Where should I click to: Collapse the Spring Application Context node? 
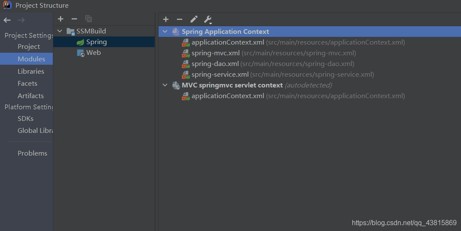click(165, 31)
